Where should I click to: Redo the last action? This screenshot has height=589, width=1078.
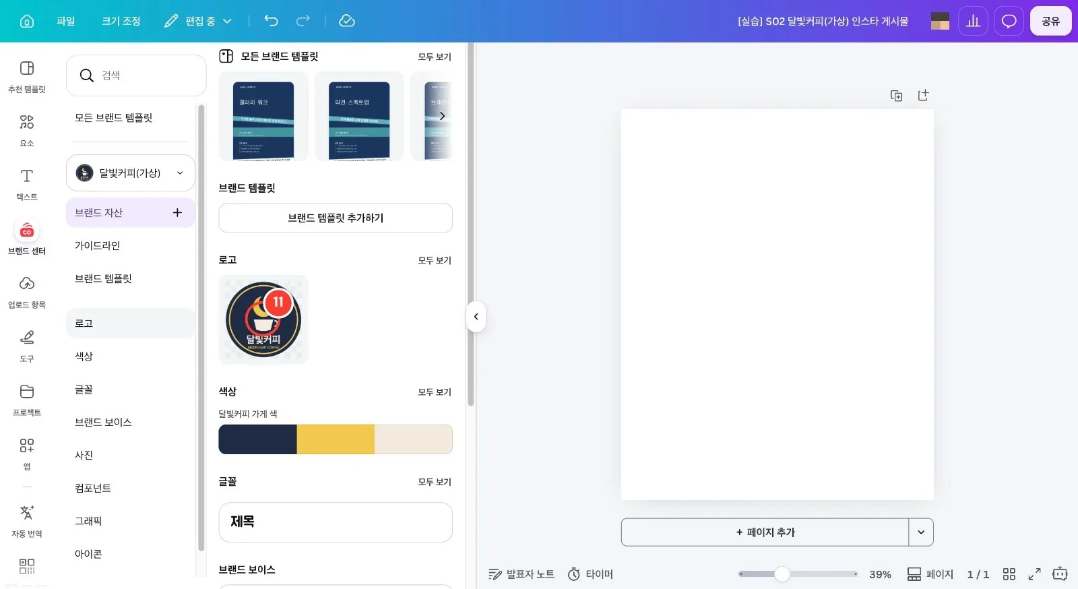click(303, 21)
